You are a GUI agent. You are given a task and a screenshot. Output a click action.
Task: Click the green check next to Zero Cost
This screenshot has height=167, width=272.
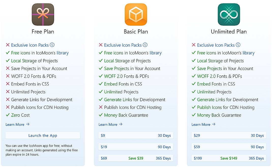coord(7,115)
